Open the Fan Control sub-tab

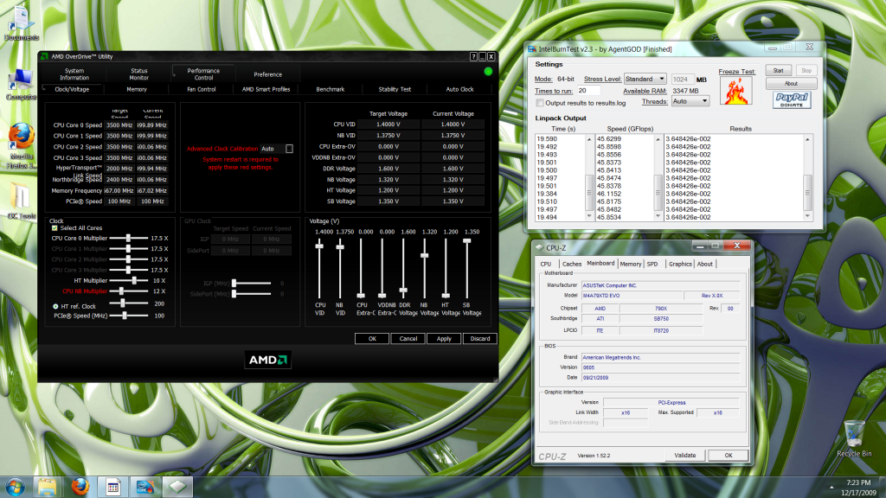click(201, 89)
